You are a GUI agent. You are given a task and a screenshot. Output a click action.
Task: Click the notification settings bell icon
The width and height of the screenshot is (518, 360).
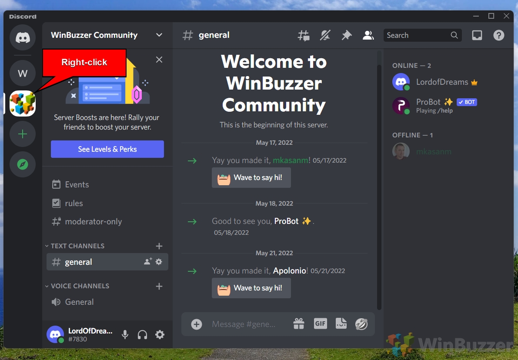(x=325, y=35)
